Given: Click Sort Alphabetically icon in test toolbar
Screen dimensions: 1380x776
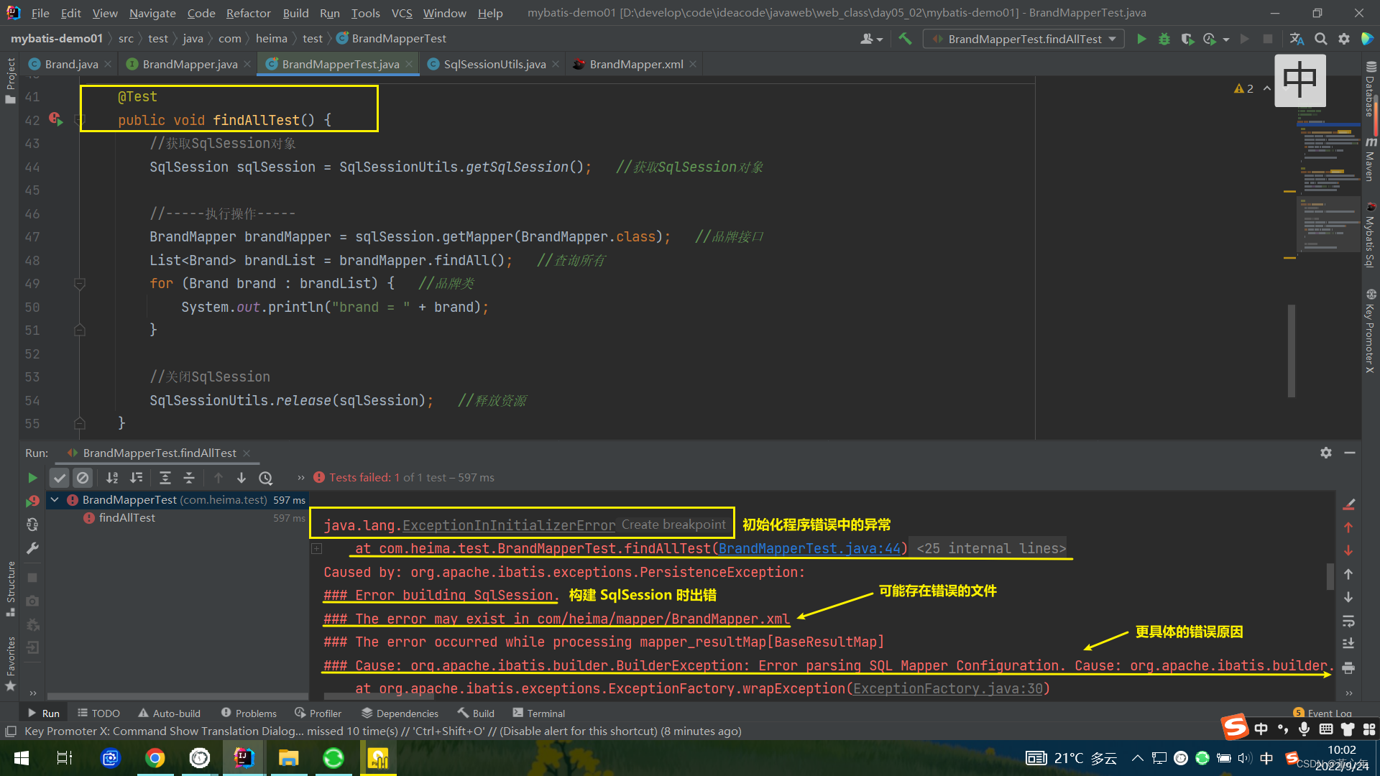Looking at the screenshot, I should click(x=112, y=478).
